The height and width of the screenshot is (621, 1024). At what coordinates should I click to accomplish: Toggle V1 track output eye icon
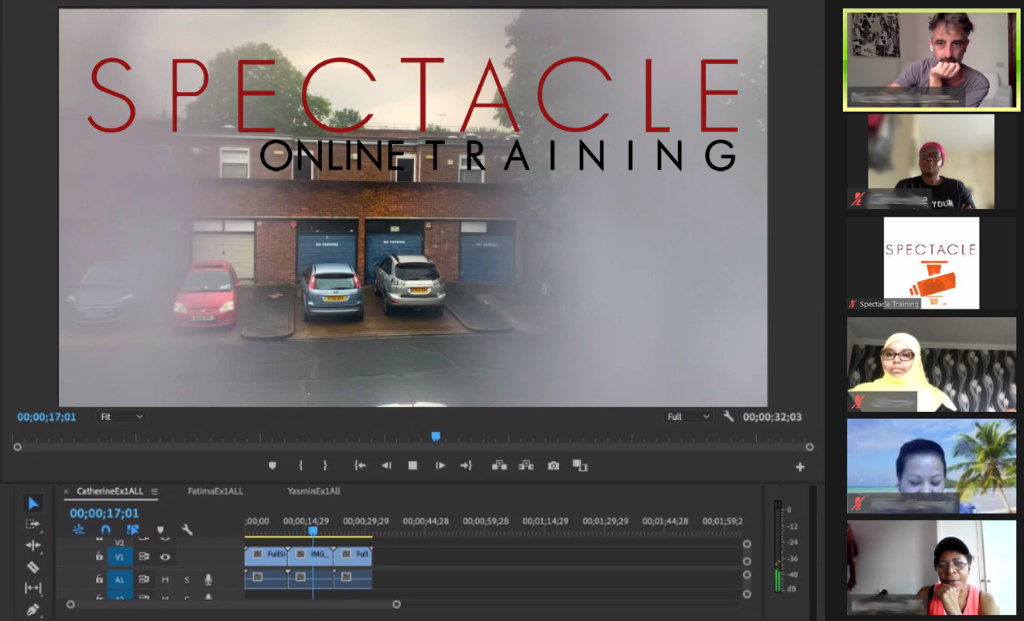click(x=165, y=557)
